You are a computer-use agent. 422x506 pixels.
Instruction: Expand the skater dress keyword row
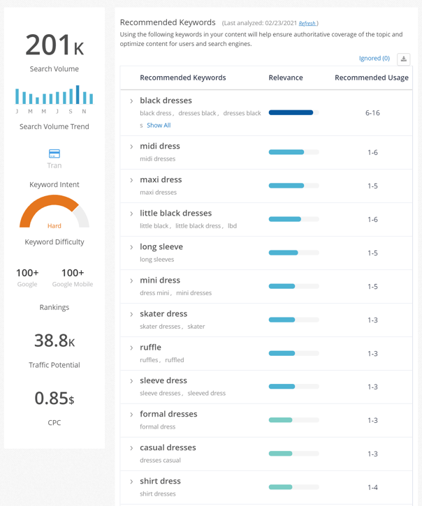[131, 314]
